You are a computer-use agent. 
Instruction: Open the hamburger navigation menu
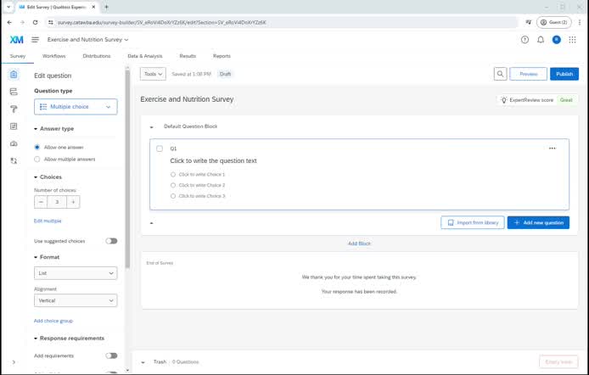pyautogui.click(x=35, y=39)
